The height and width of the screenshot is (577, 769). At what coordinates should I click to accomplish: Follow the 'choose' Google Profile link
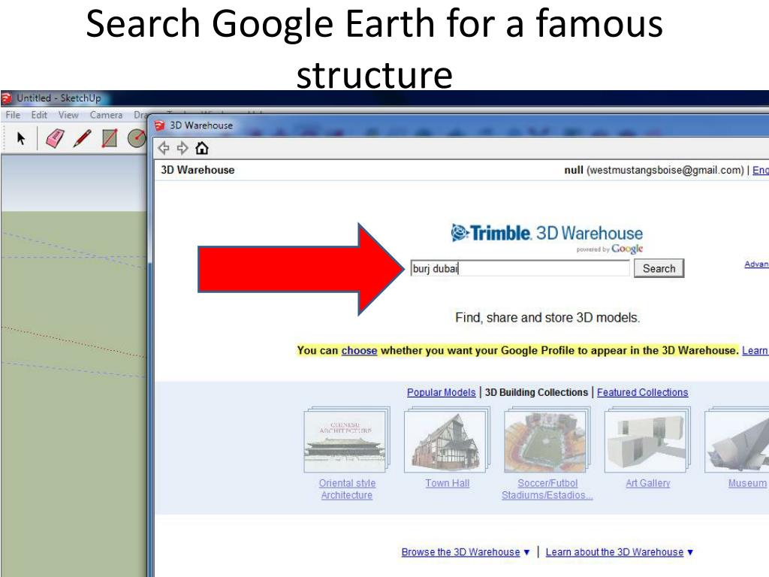359,350
